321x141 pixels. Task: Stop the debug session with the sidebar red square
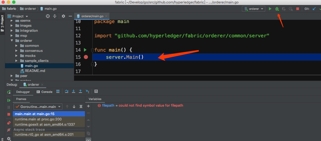(9, 114)
